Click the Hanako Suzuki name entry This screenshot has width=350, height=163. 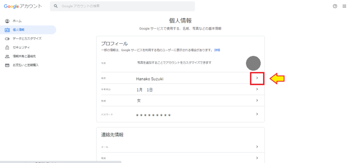coord(150,79)
